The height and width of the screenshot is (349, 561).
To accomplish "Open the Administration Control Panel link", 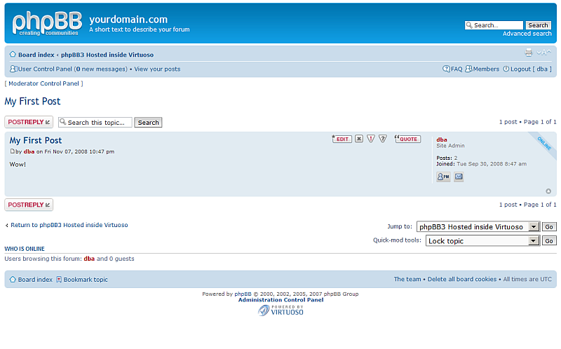I will [280, 300].
